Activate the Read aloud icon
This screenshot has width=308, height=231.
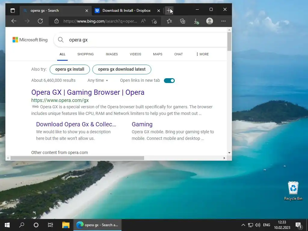point(143,21)
